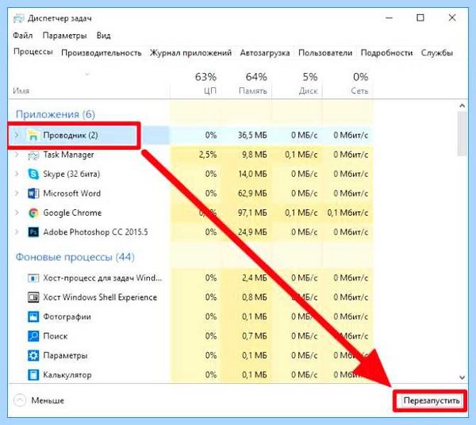Screen dimensions: 476x425
Task: Expand the Microsoft Word process
Action: click(17, 193)
